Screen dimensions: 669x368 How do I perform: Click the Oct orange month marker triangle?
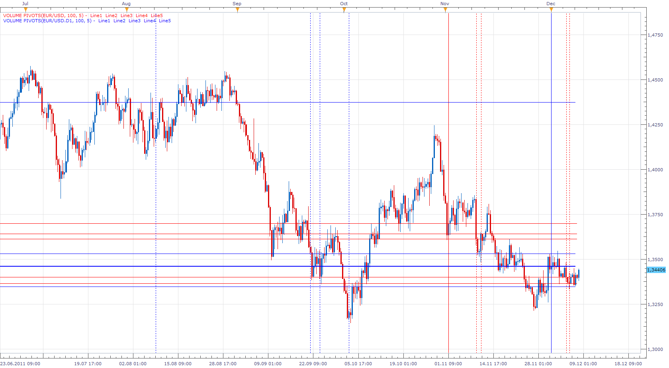344,10
